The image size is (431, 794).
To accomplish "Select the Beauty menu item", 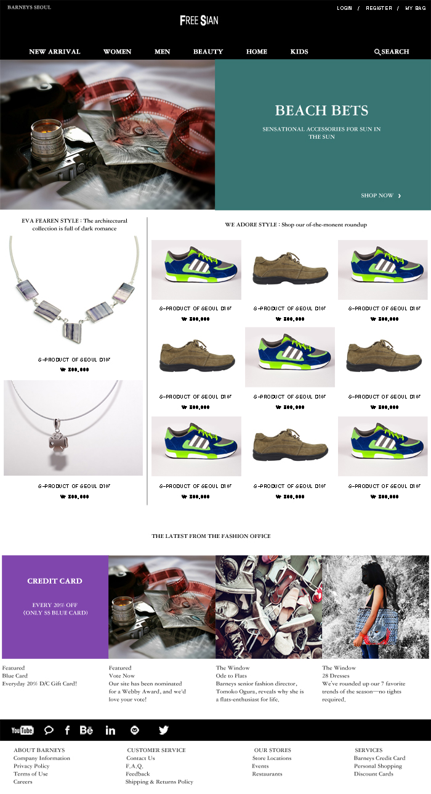I will coord(208,52).
